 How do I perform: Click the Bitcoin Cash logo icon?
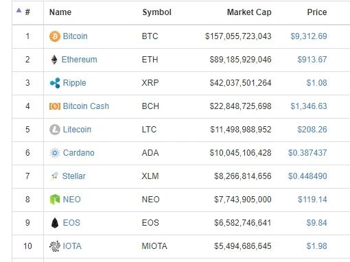click(55, 106)
